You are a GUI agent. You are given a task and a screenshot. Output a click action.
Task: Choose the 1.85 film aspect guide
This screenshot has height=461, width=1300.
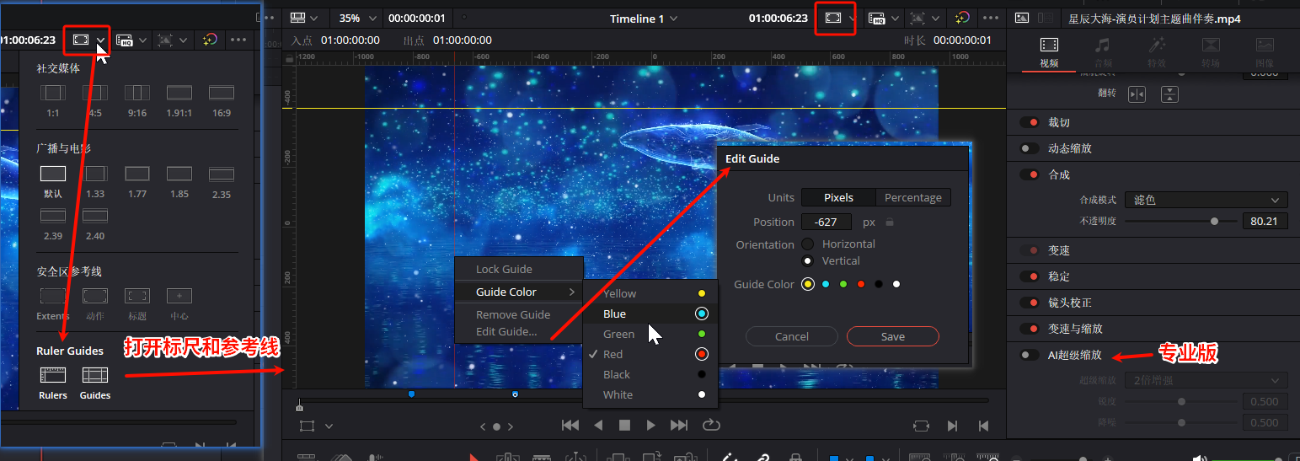[179, 174]
